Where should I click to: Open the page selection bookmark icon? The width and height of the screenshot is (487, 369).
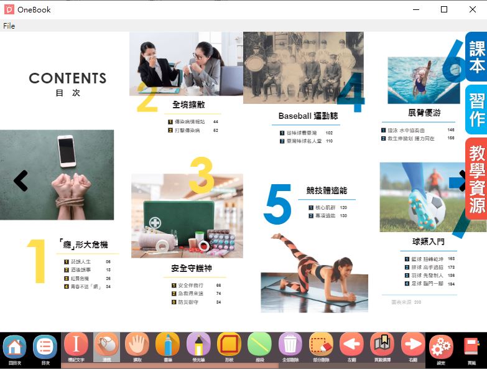(x=382, y=345)
